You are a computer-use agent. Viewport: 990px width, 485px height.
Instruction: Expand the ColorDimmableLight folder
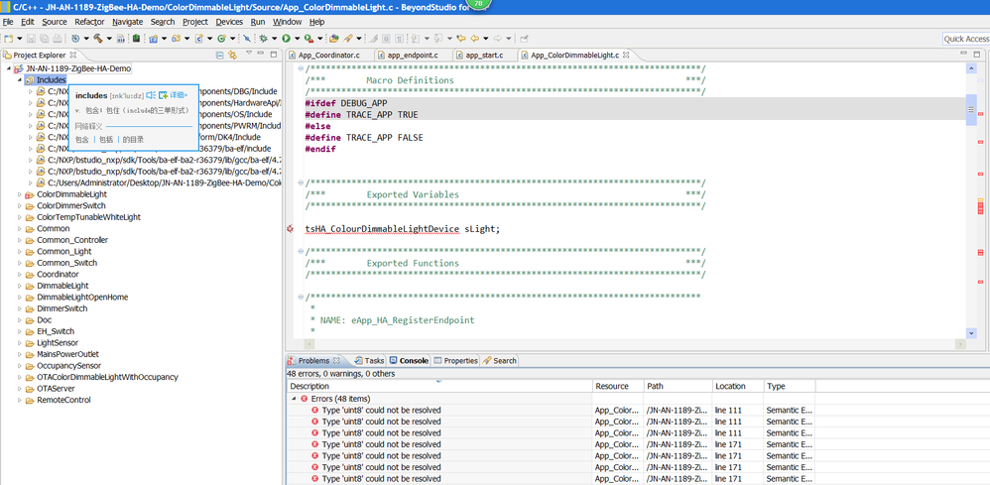coord(19,194)
